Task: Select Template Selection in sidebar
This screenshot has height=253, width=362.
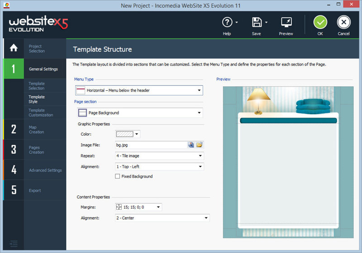Action: click(37, 86)
